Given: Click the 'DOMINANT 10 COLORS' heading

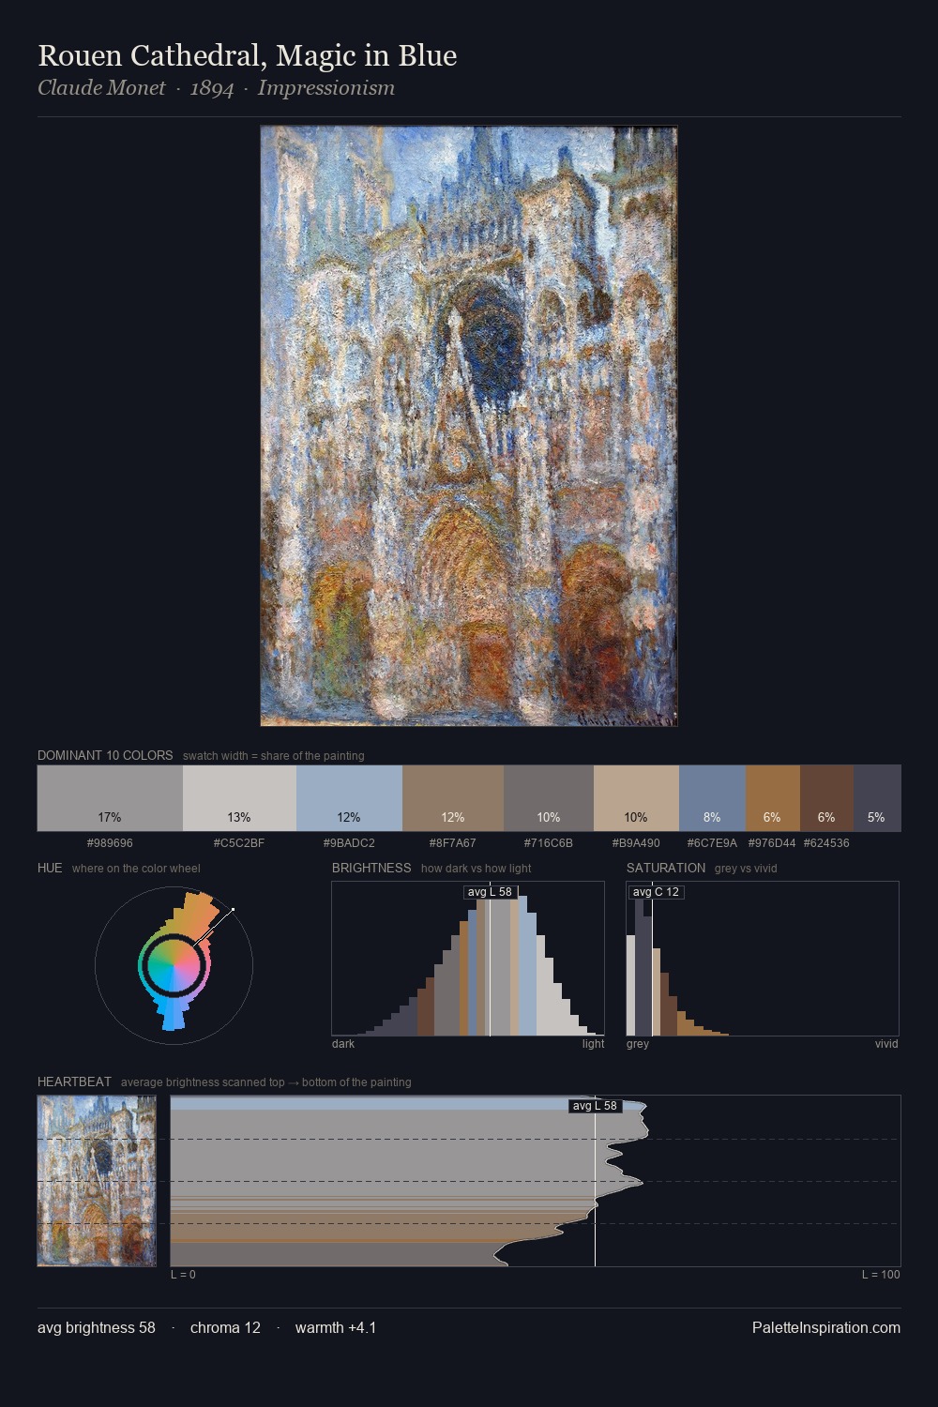Looking at the screenshot, I should [105, 755].
